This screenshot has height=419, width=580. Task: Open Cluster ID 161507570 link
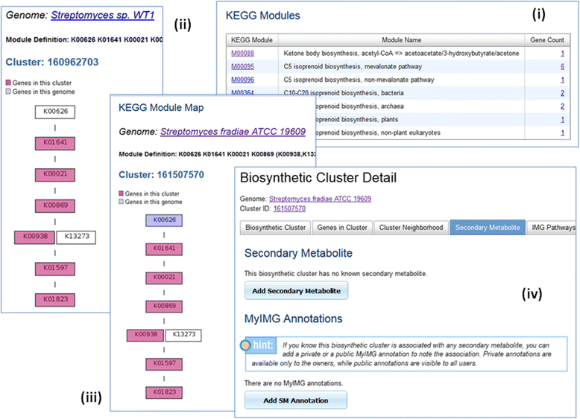pos(289,208)
